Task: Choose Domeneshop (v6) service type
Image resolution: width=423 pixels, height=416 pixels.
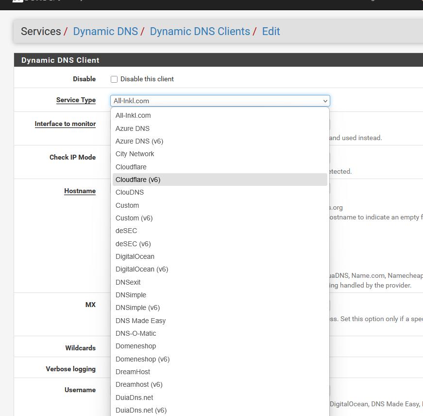Action: [142, 359]
